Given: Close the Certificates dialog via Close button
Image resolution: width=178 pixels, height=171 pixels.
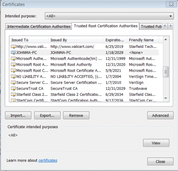Looking at the screenshot, I should click(161, 161).
